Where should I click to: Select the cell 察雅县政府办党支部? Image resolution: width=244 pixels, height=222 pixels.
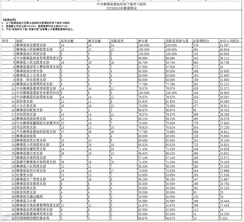(x=38, y=171)
